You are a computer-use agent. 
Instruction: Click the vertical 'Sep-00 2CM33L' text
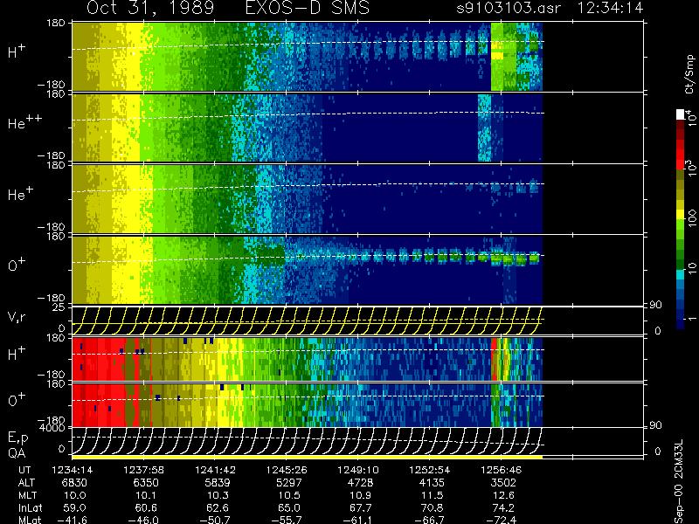tap(679, 481)
